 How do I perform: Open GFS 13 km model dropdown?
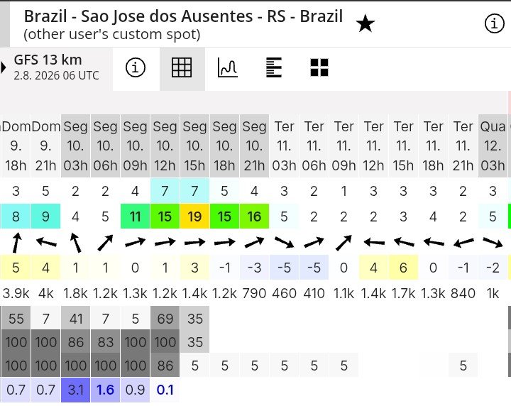click(x=56, y=67)
